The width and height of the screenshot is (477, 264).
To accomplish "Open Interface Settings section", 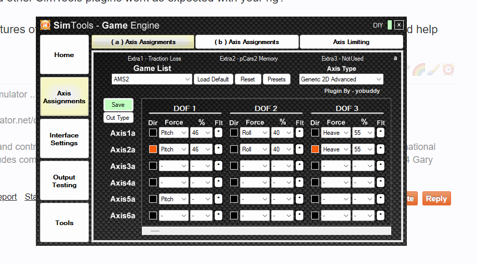I will [x=64, y=139].
